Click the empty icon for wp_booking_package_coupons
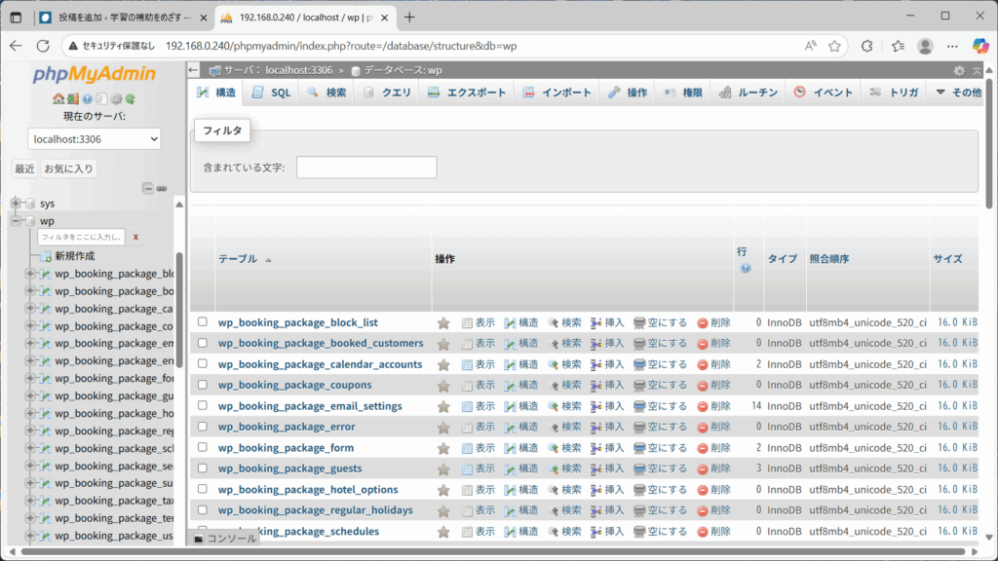Viewport: 998px width, 561px height. tap(639, 385)
